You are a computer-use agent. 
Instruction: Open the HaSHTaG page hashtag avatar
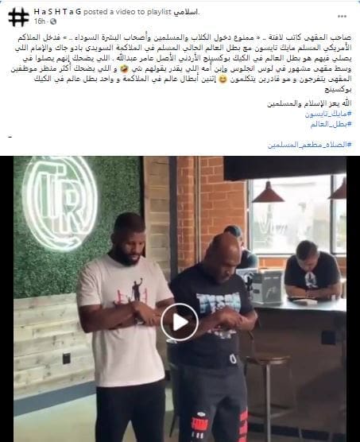click(x=18, y=17)
